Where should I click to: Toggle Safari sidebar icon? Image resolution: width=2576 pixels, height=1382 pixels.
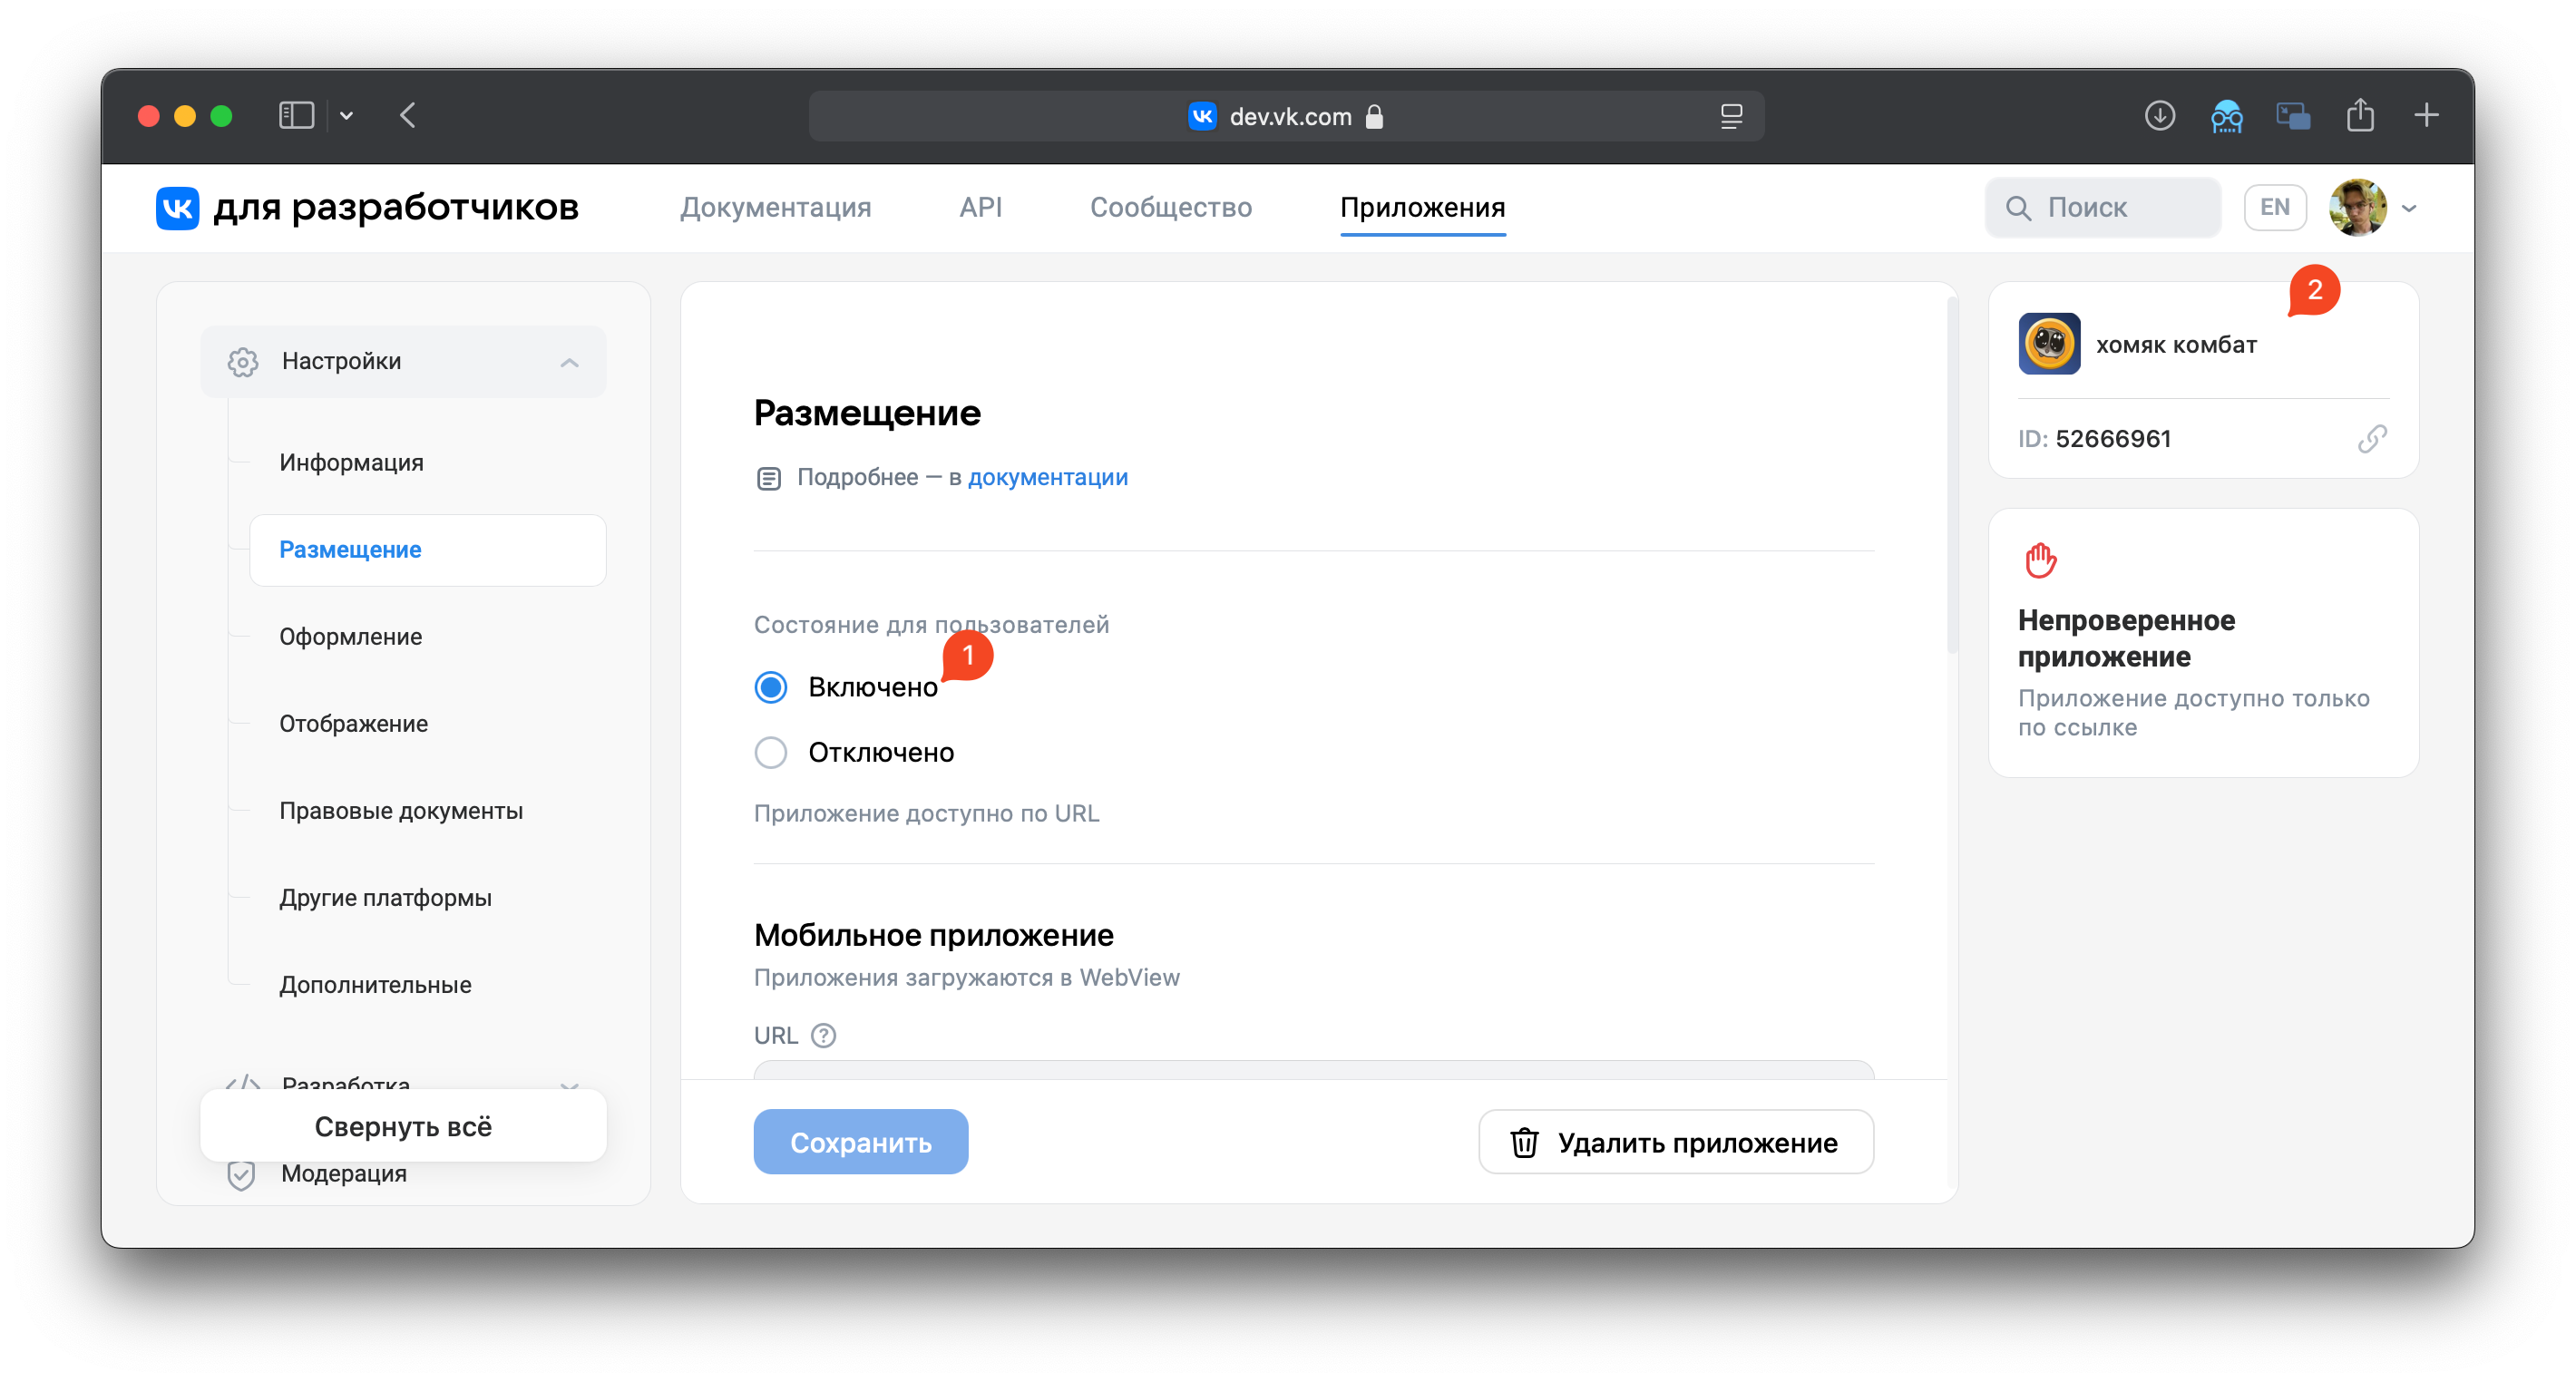pos(296,116)
